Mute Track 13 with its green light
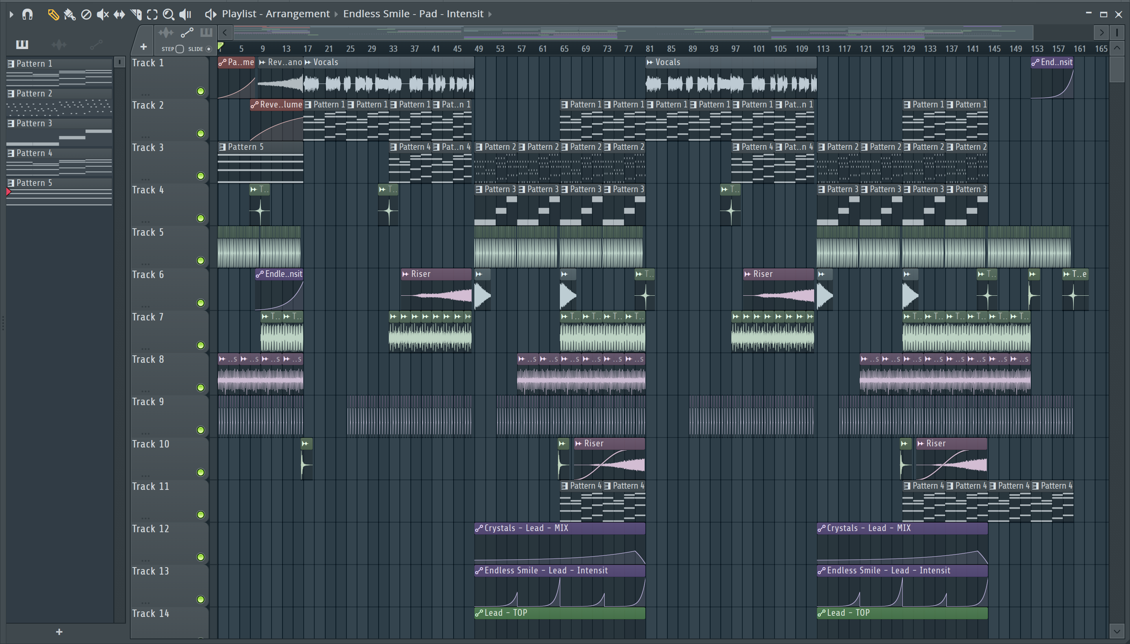The width and height of the screenshot is (1130, 644). (200, 599)
